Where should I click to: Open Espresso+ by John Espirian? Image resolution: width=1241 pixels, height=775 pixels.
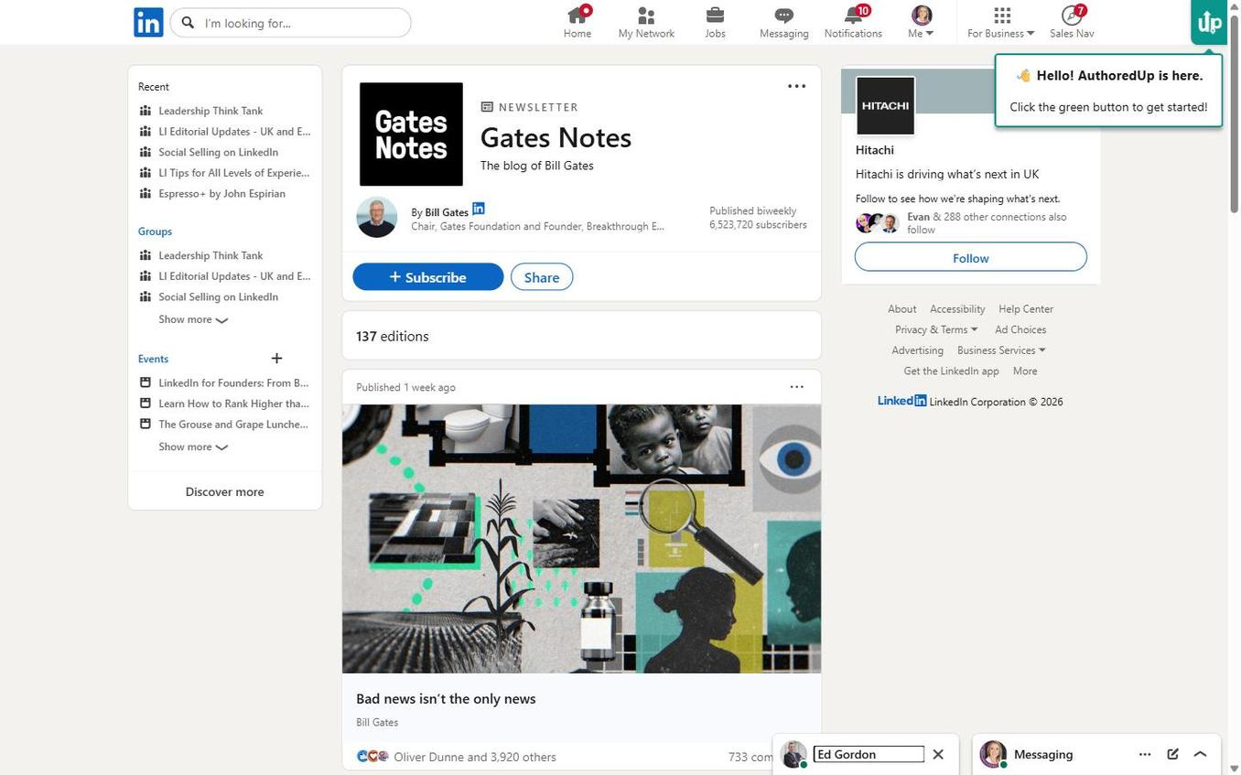pos(221,194)
